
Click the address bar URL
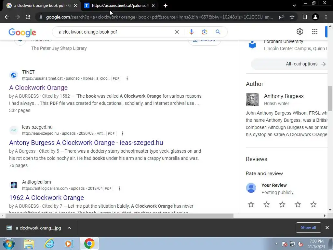[x=159, y=17]
